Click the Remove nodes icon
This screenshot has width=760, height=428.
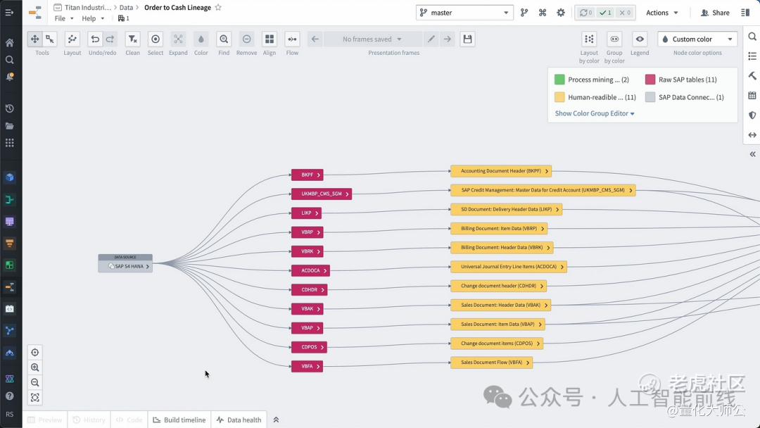(247, 39)
